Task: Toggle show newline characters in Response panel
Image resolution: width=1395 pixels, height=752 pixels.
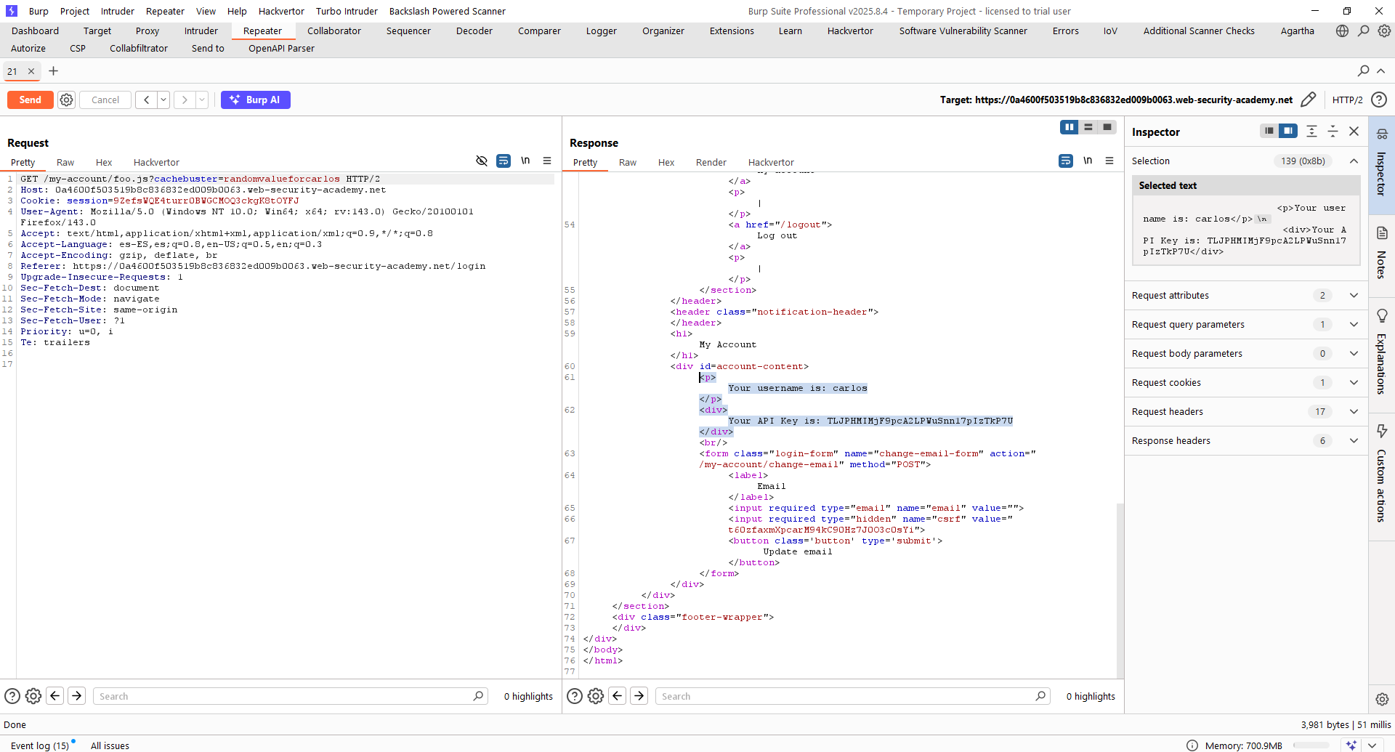Action: tap(1087, 161)
